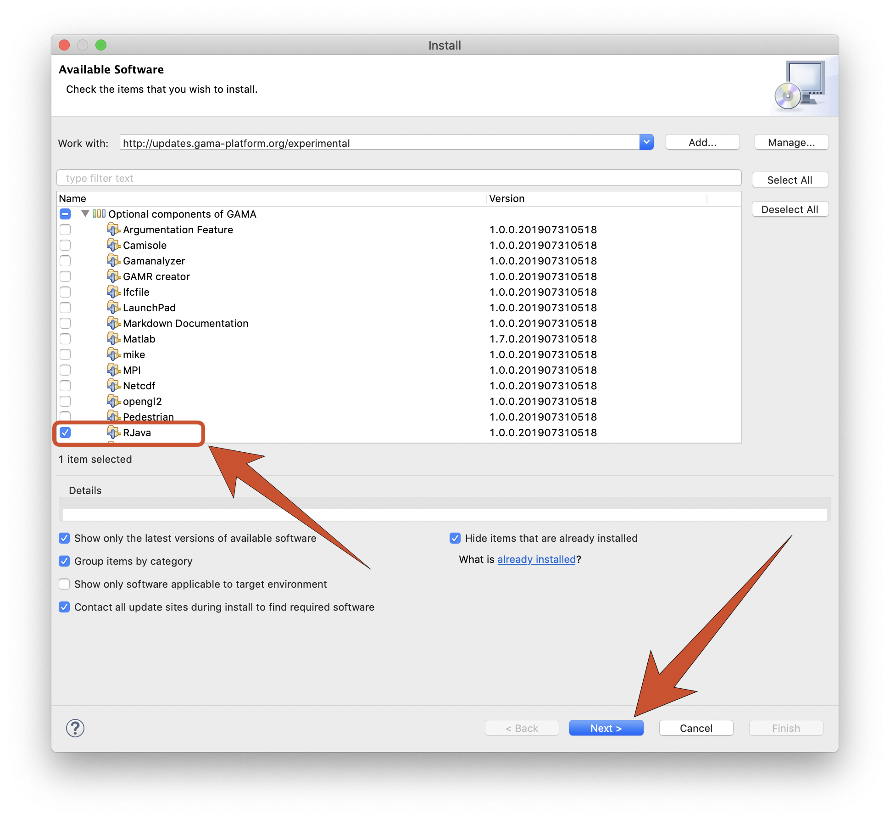Click the Details text area
Image resolution: width=890 pixels, height=820 pixels.
point(445,514)
